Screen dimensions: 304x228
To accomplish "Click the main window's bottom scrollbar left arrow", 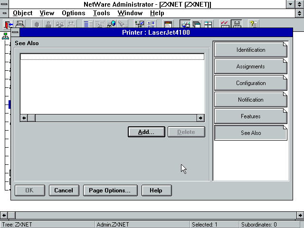I will (4, 215).
